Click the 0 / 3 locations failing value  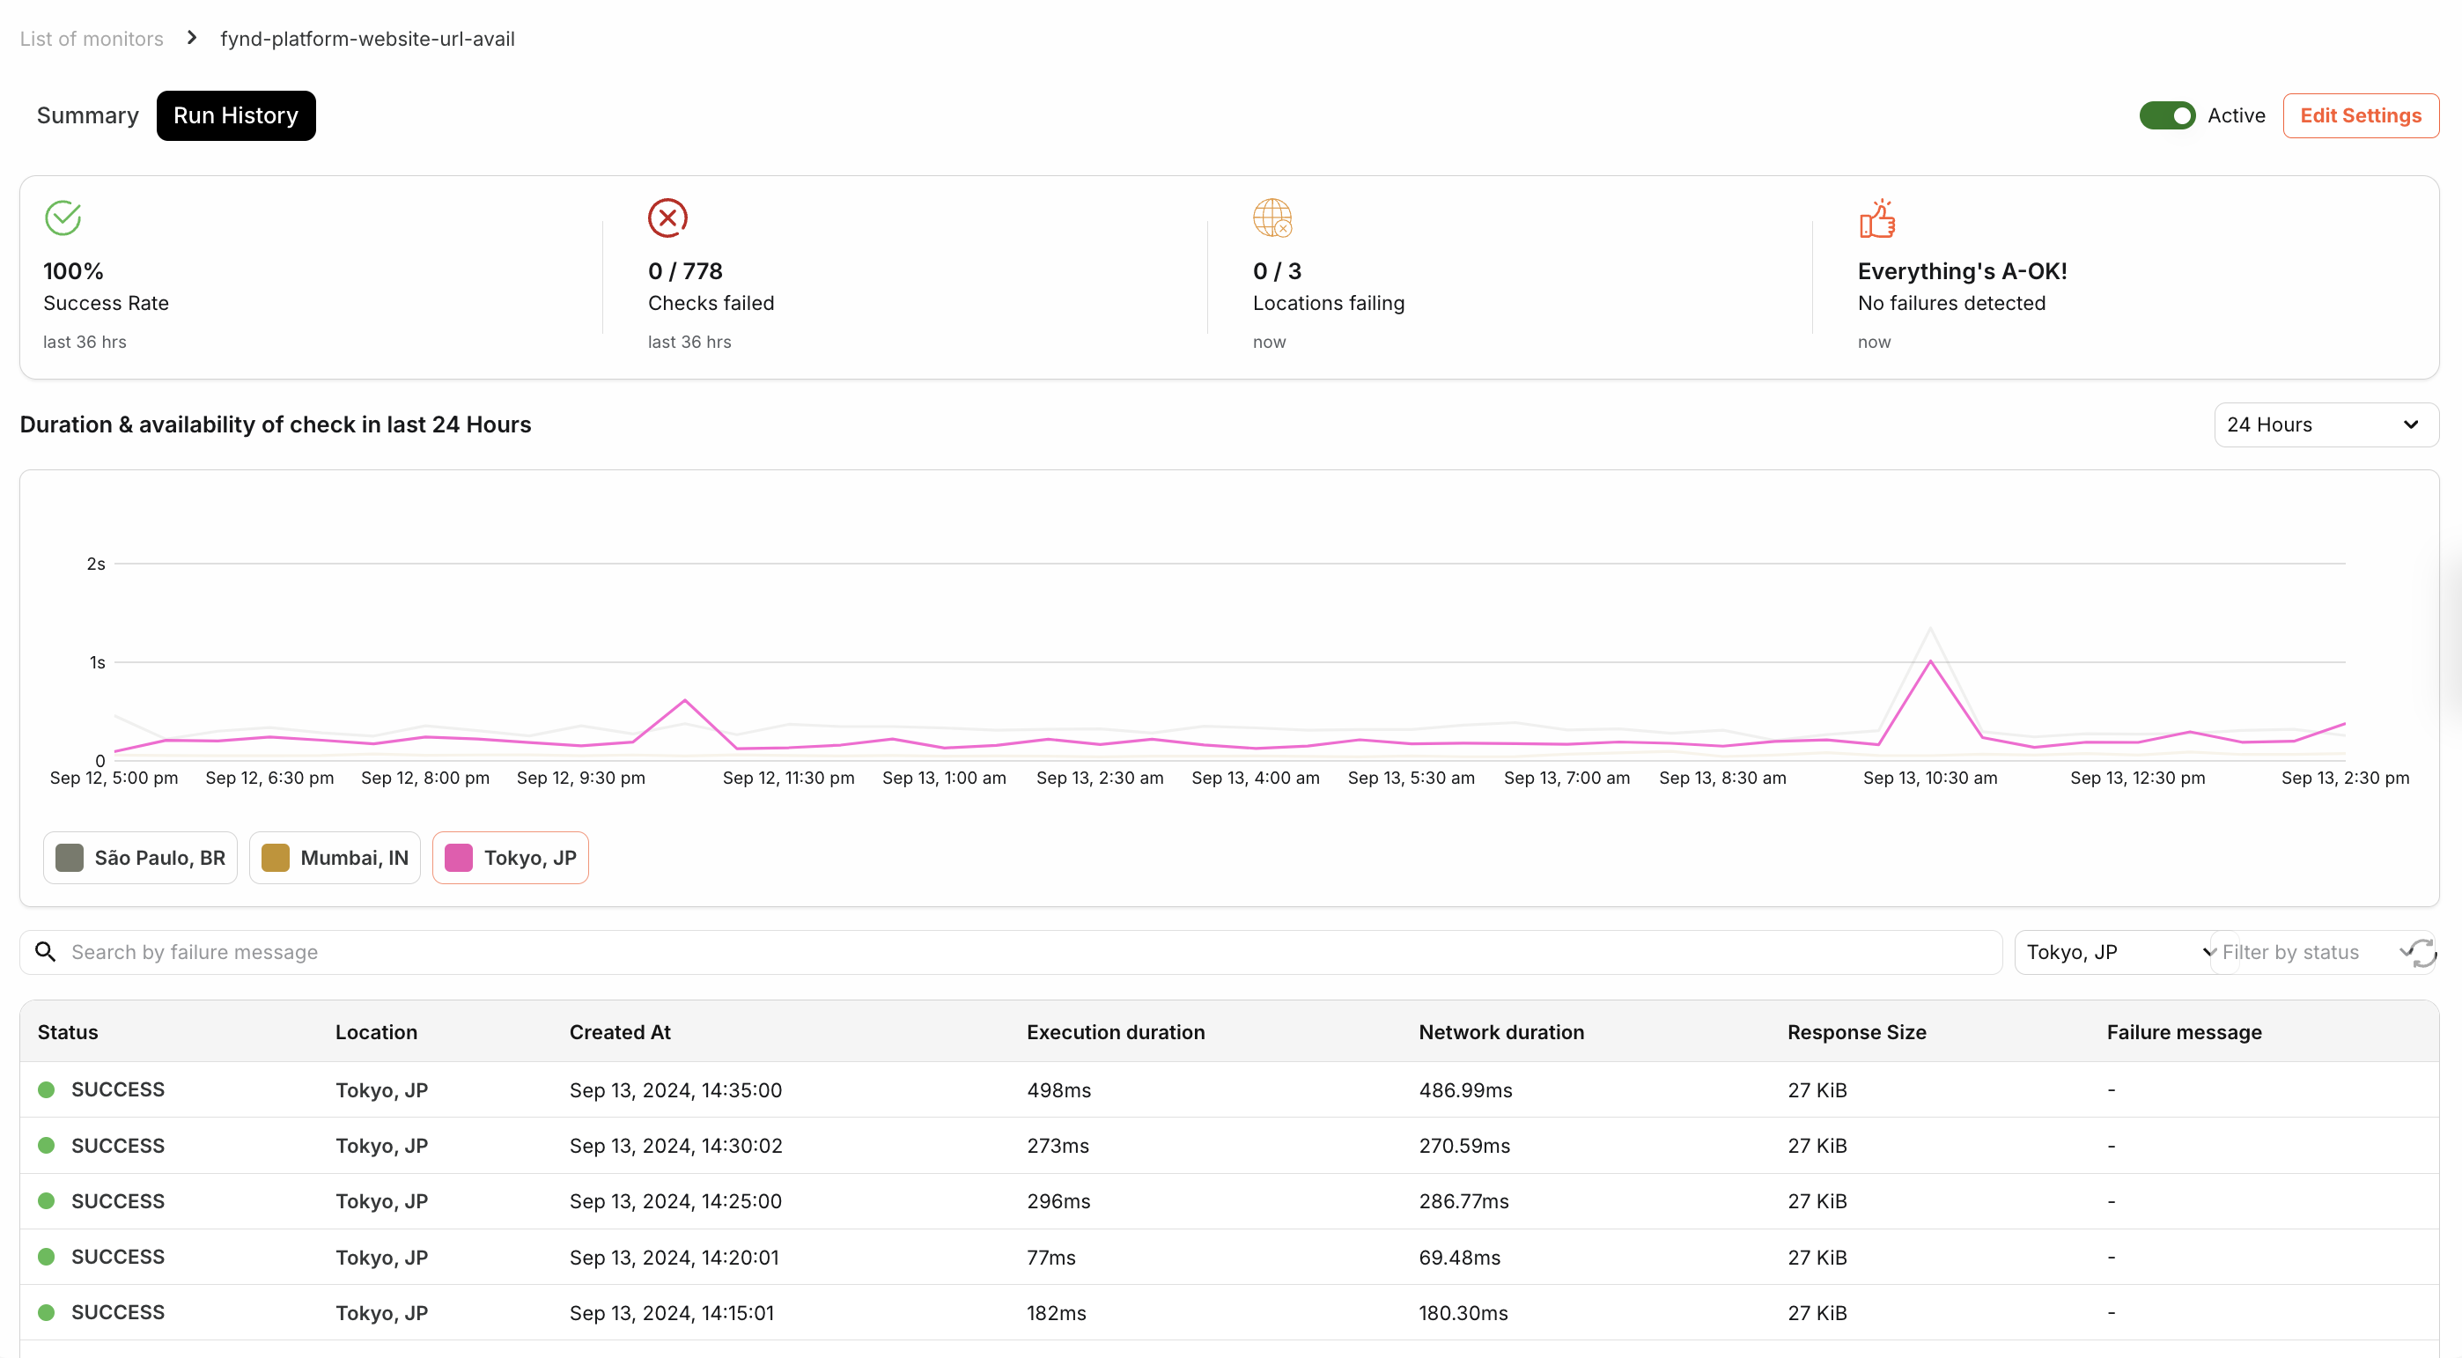pos(1277,271)
